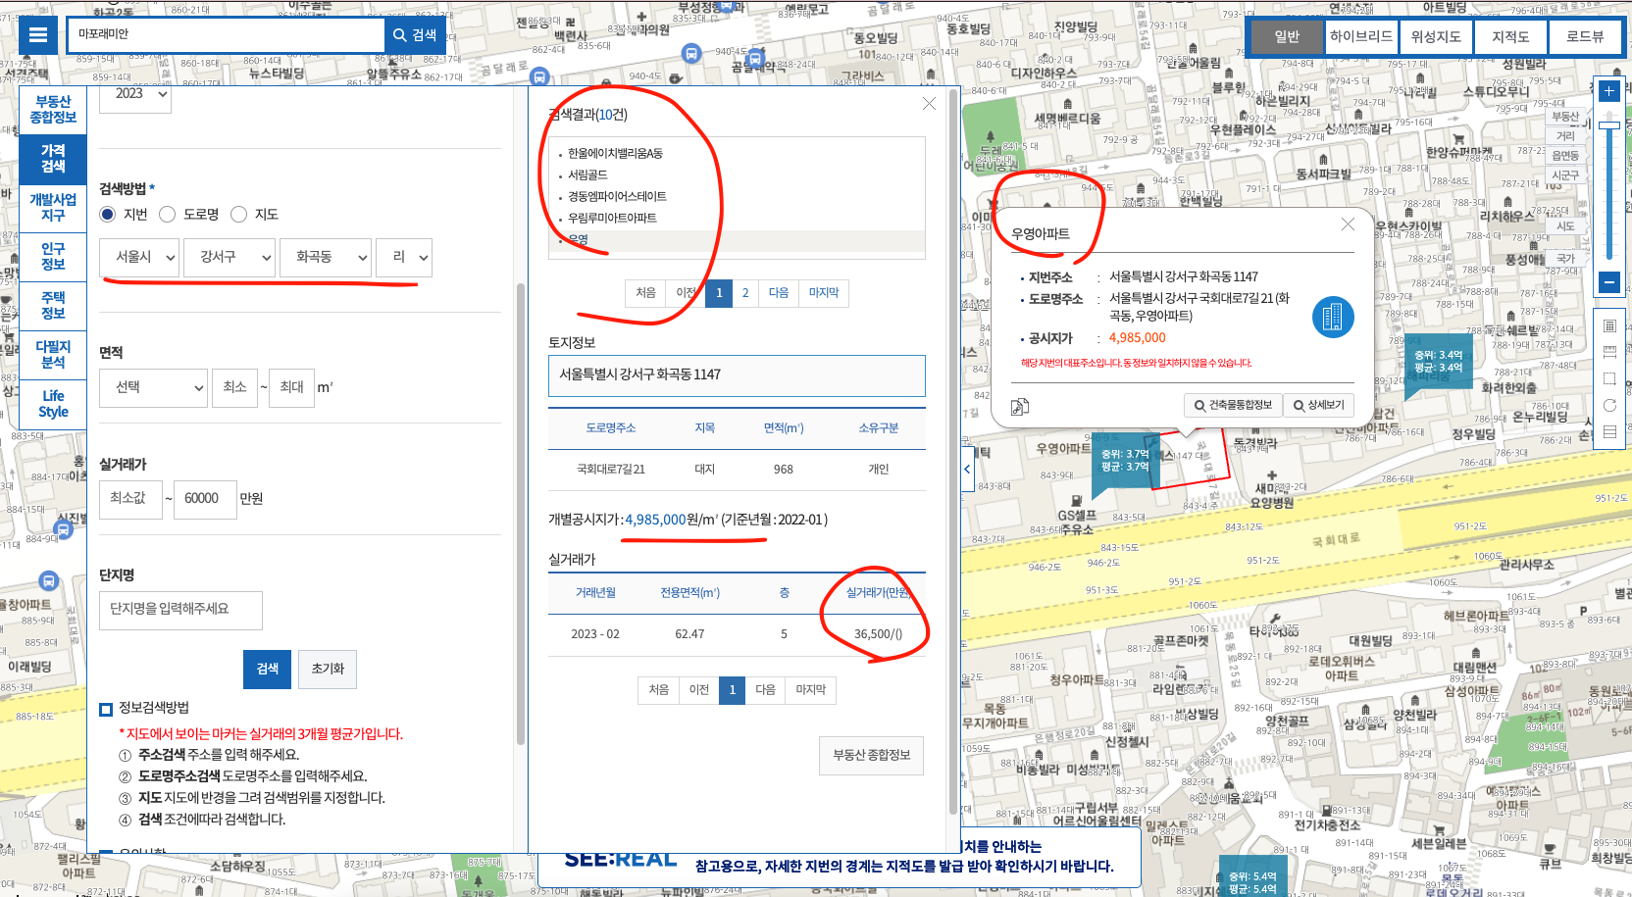Open the 다필지 분석 sidebar menu
Viewport: 1632px width, 897px height.
(x=53, y=355)
